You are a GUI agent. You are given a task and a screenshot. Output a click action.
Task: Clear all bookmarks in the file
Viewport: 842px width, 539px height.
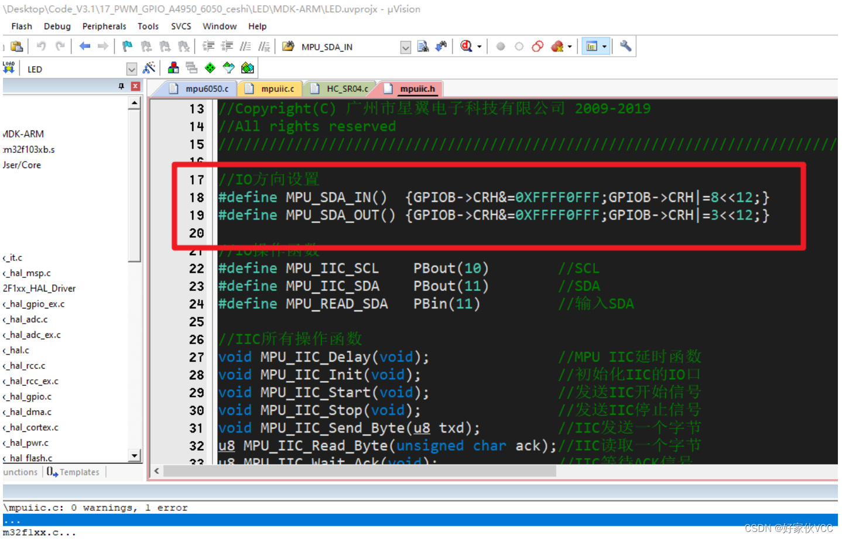point(184,46)
